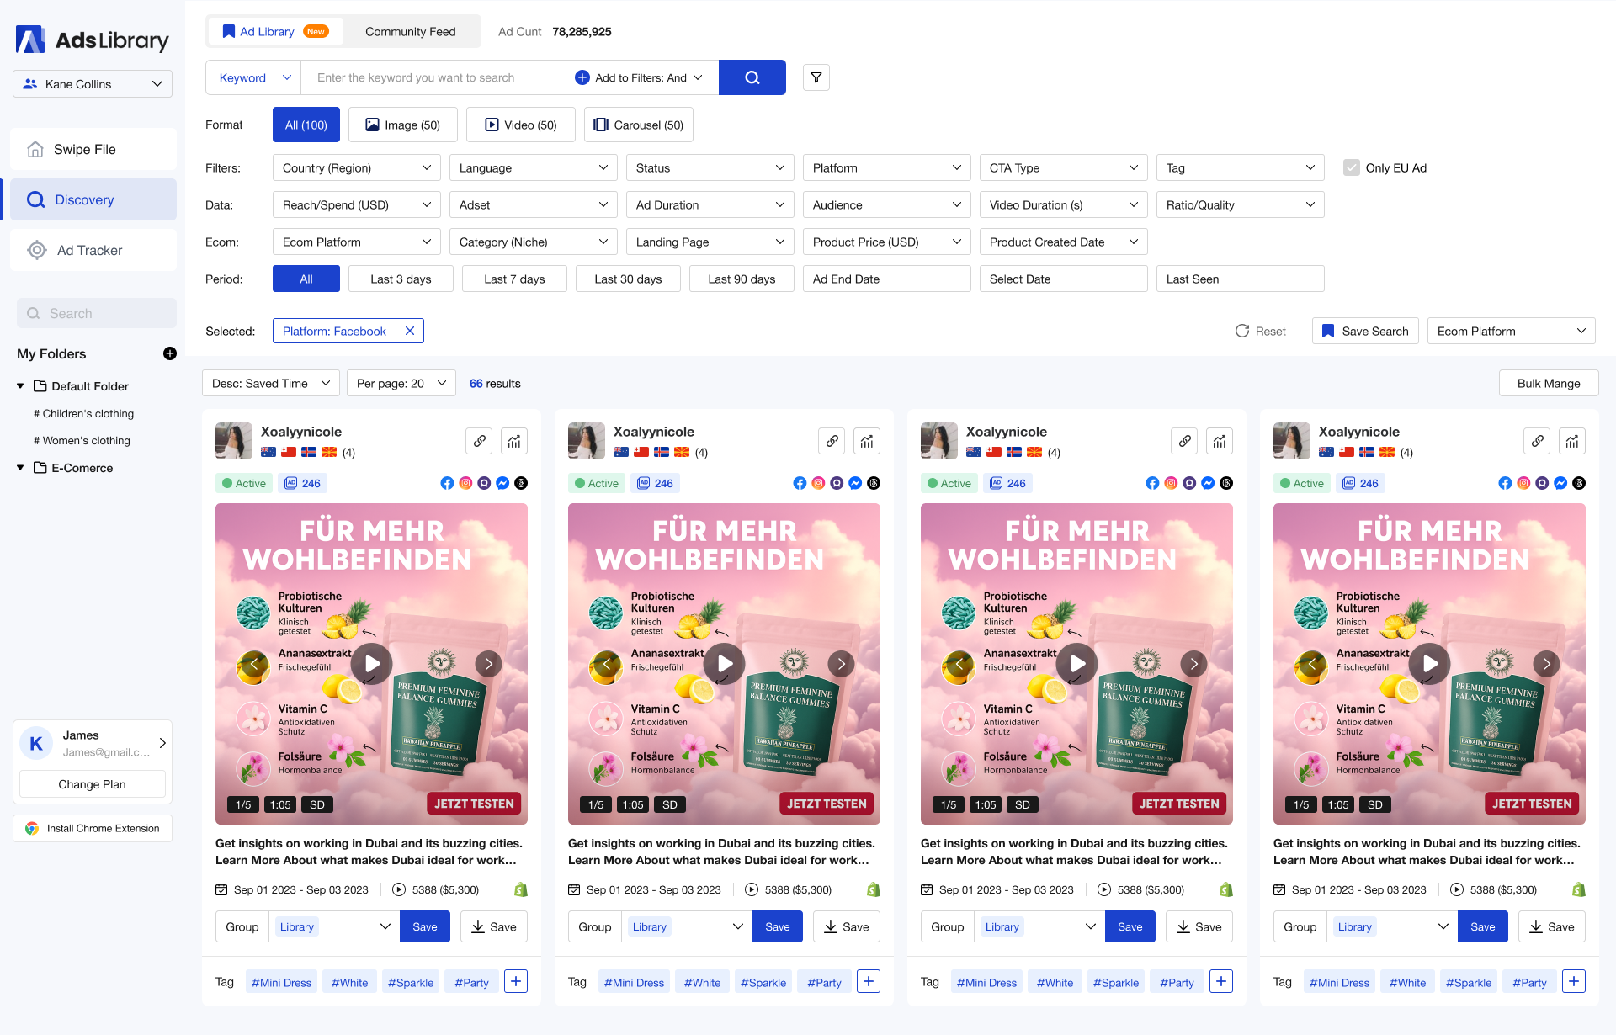Click the blue search magnifier button
Viewport: 1616px width, 1035px height.
point(752,77)
